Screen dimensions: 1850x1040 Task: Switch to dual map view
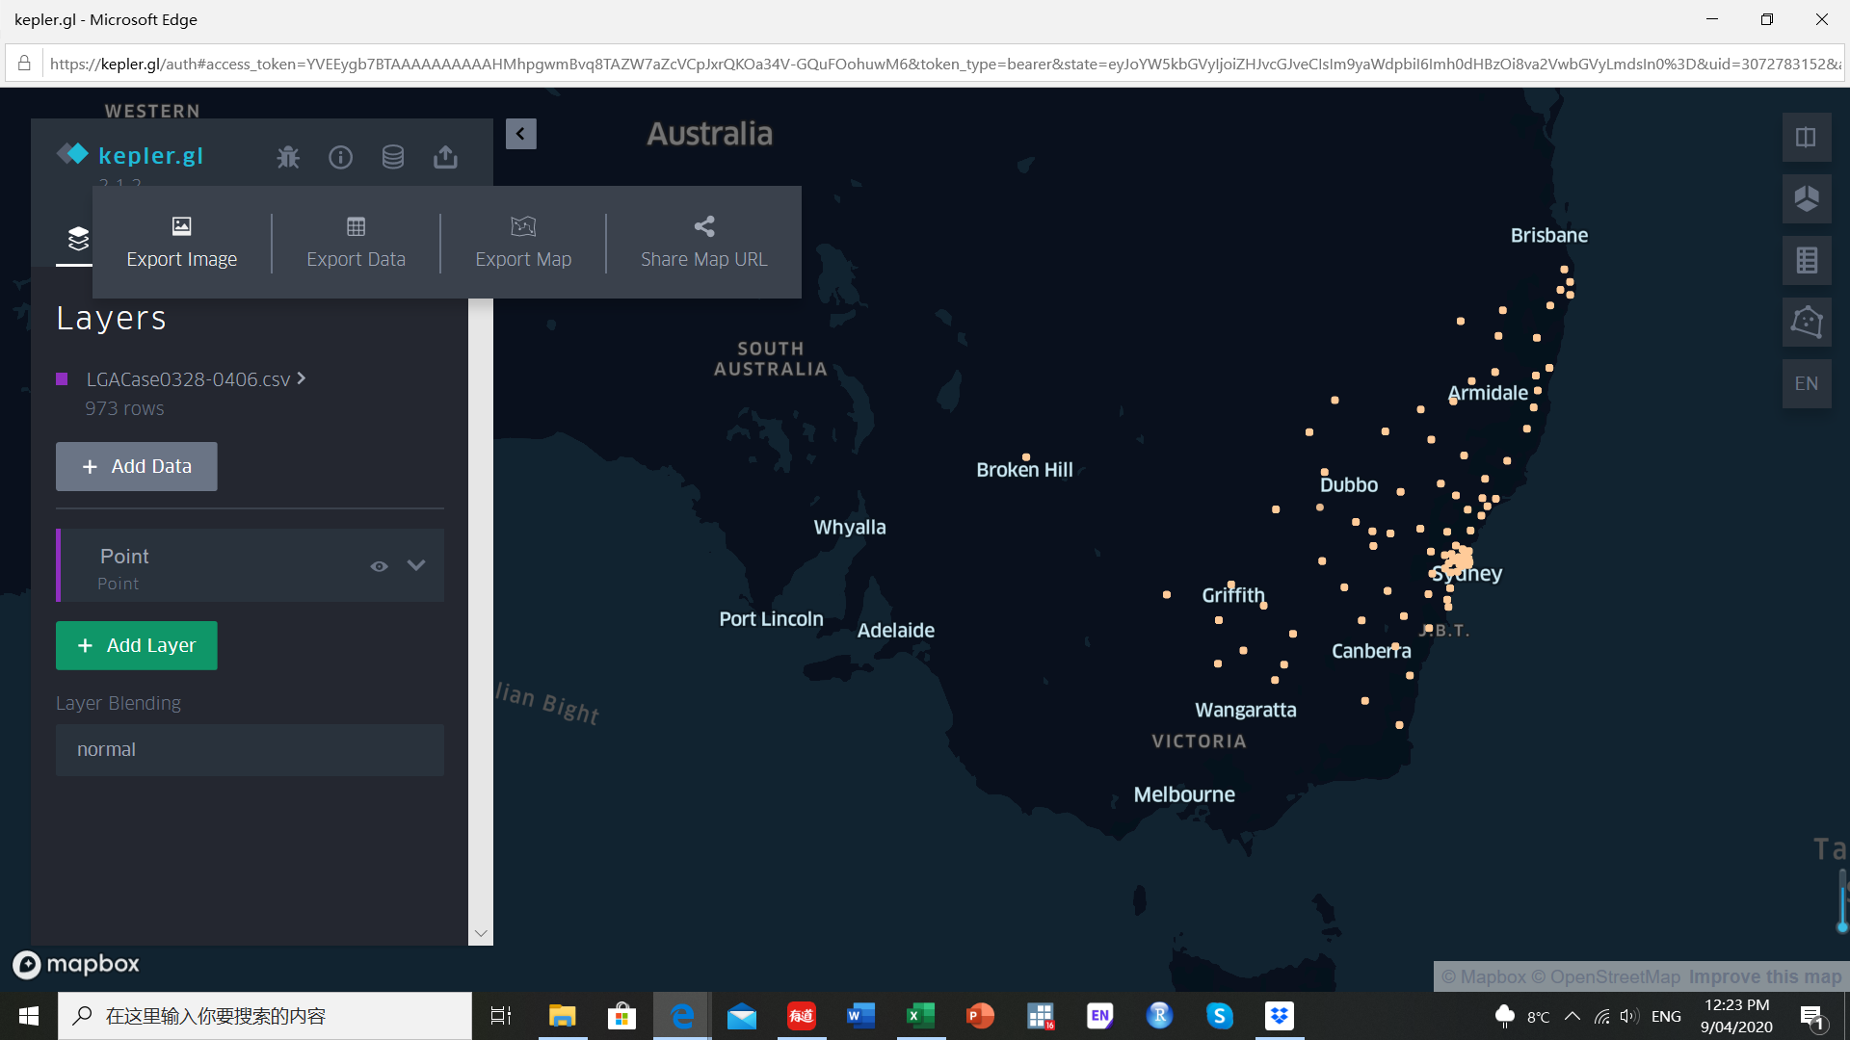(1807, 138)
